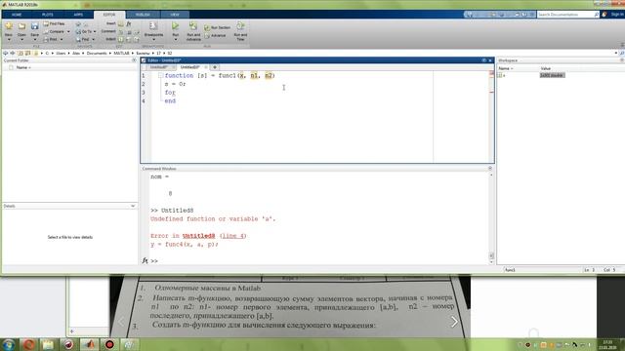Open Current Folder panel actions menu

pos(134,60)
